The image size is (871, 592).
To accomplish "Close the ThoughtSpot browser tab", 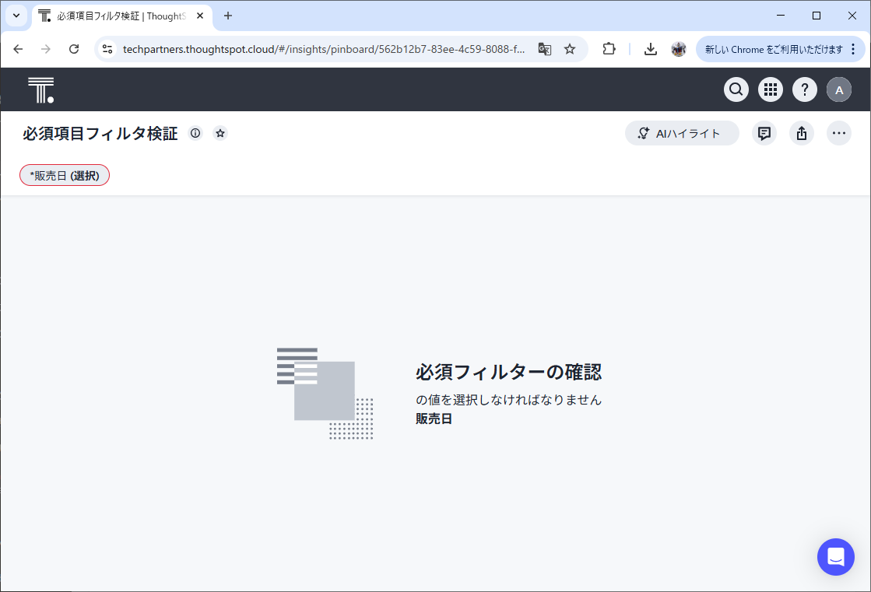I will (200, 16).
